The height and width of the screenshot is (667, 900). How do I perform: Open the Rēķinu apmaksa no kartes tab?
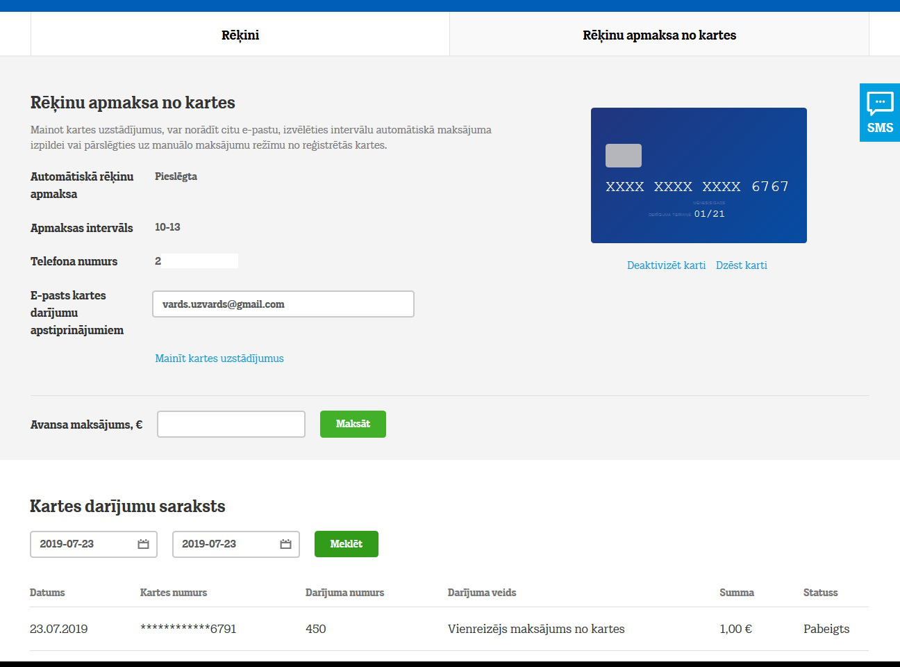click(x=659, y=35)
